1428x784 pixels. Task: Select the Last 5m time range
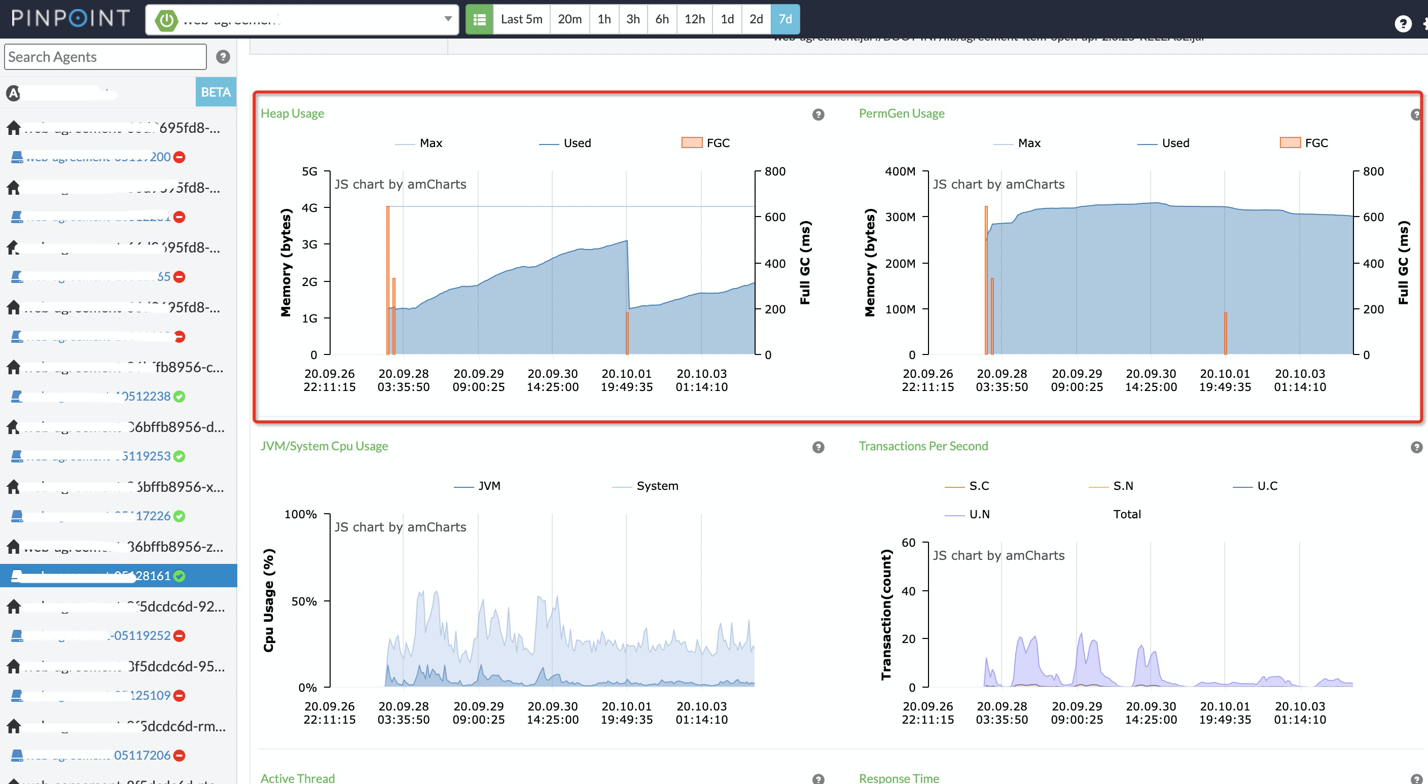[522, 19]
